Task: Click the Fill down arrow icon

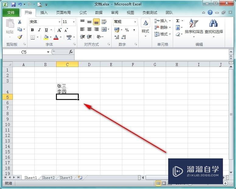Action: tap(178, 28)
